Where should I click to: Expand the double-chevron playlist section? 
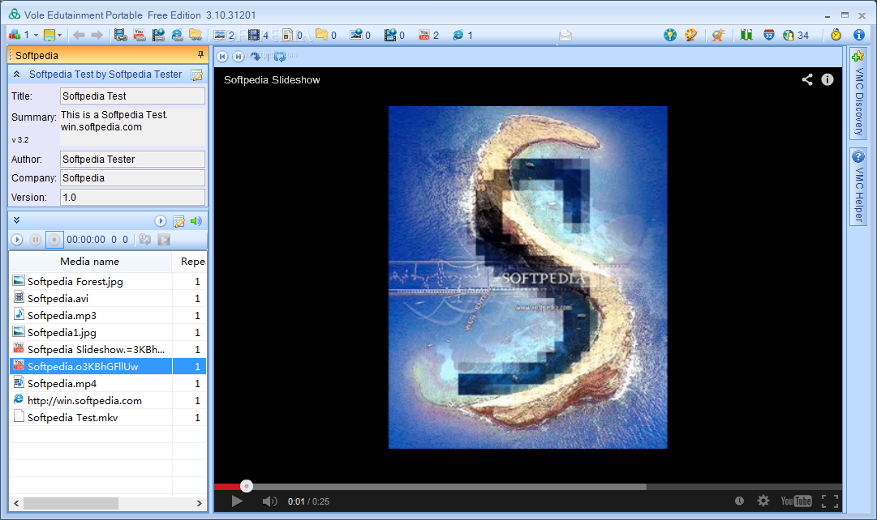click(x=17, y=220)
